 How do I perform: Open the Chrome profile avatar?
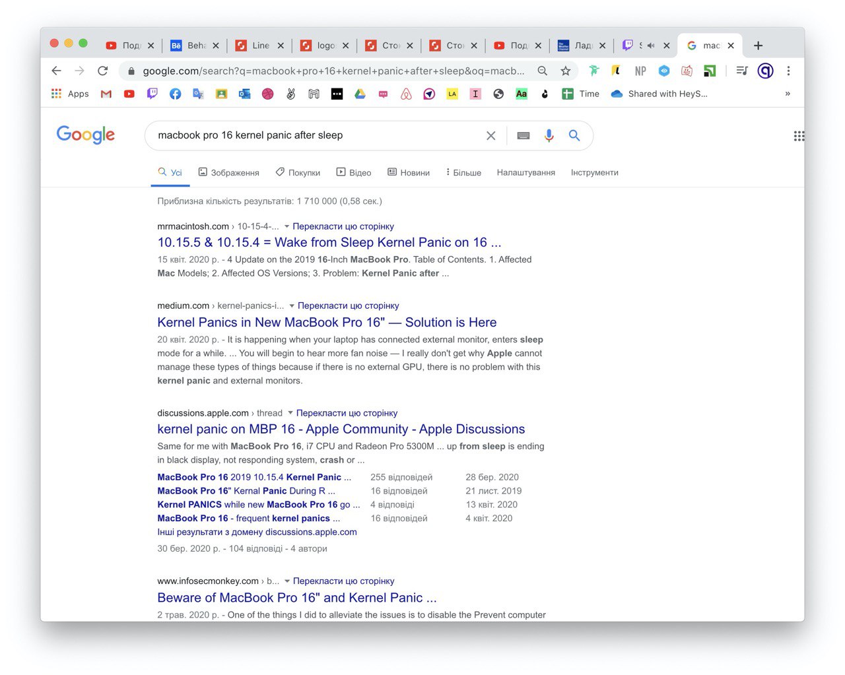(x=765, y=71)
